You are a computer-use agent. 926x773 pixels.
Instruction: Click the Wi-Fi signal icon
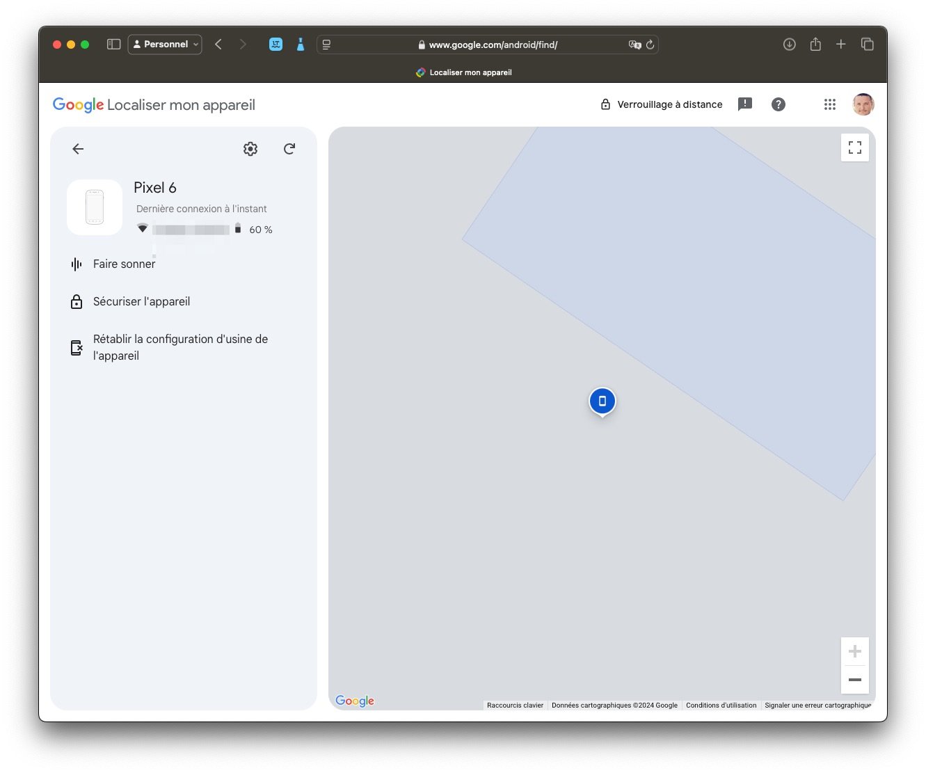(x=143, y=228)
